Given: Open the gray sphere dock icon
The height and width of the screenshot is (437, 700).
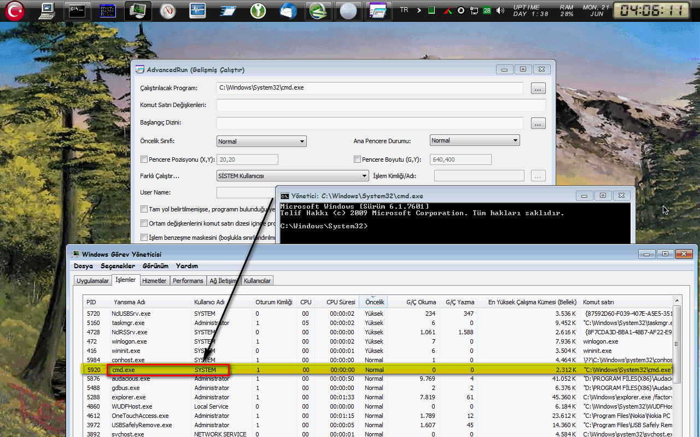Looking at the screenshot, I should [x=347, y=11].
